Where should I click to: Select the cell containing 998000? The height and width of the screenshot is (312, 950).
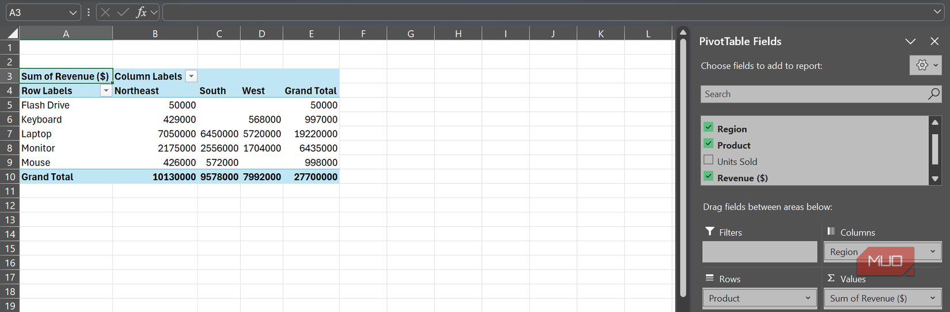(x=311, y=162)
